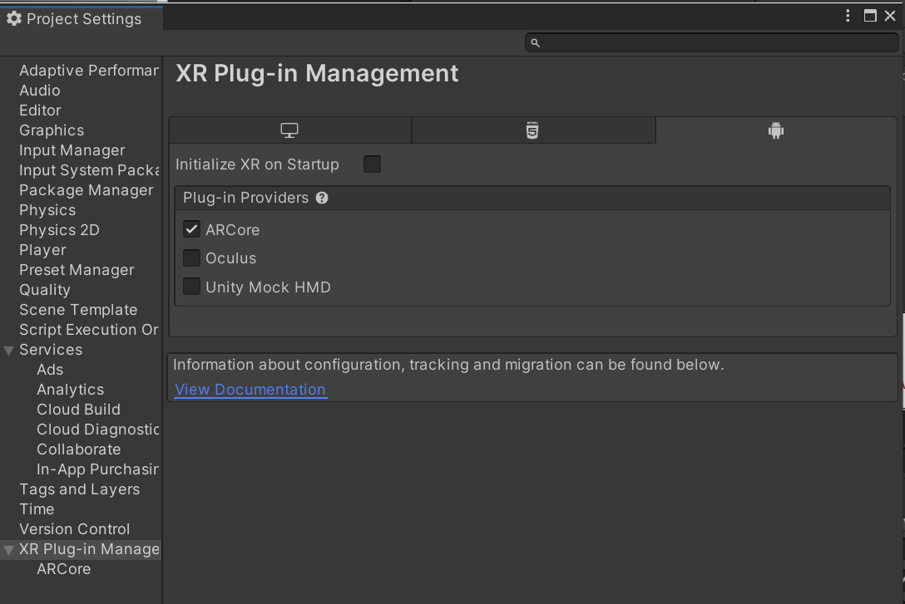Click the magnifier icon in the search bar
Image resolution: width=905 pixels, height=604 pixels.
(535, 42)
